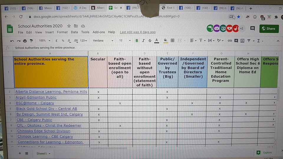The image size is (283, 159).
Task: Open the Edit menu
Action: 29,32
